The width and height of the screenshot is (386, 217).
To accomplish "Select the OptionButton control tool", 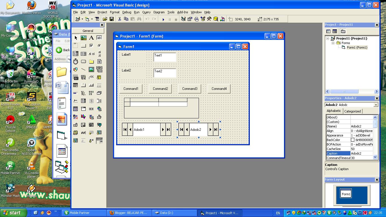I will (x=99, y=45).
